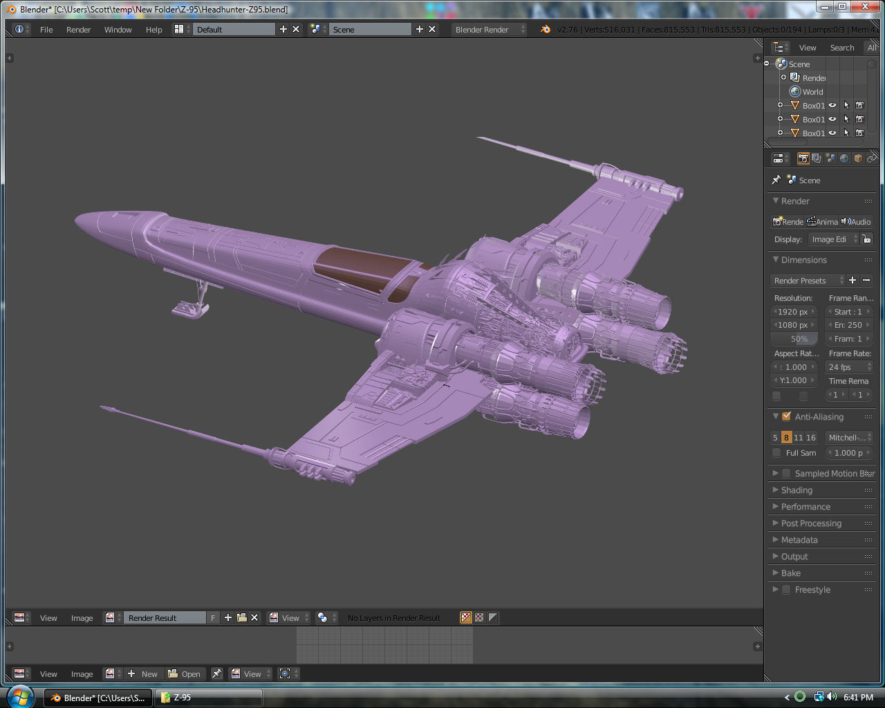
Task: Expand the Shading panel
Action: (x=796, y=490)
